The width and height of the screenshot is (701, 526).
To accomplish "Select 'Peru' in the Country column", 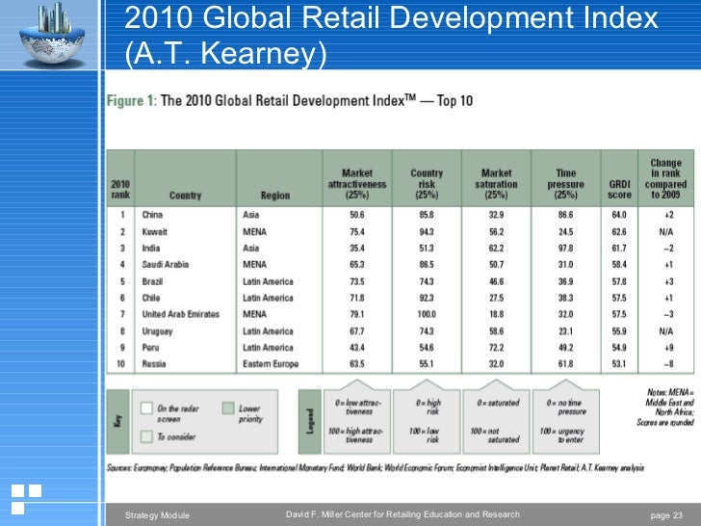I will pos(150,348).
